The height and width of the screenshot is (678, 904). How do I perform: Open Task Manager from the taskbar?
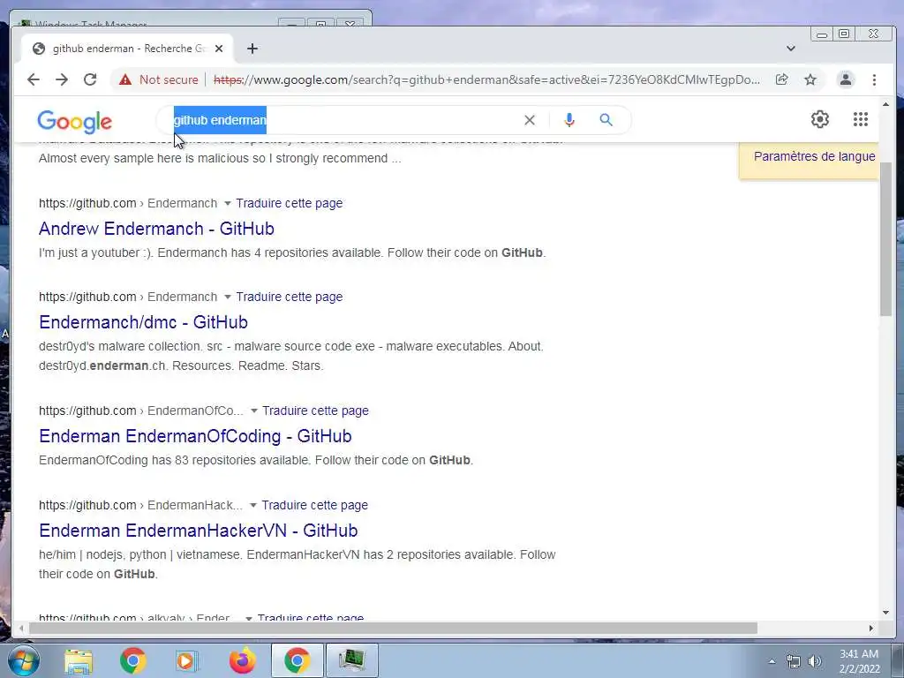pyautogui.click(x=351, y=660)
